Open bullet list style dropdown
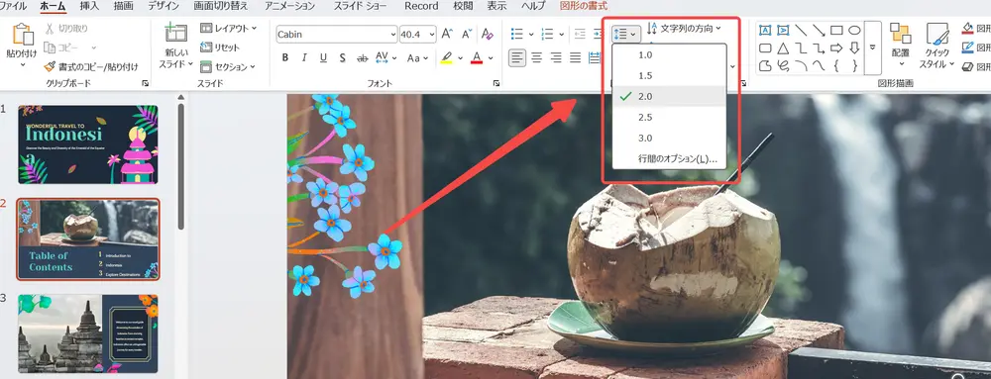The image size is (991, 379). point(531,34)
